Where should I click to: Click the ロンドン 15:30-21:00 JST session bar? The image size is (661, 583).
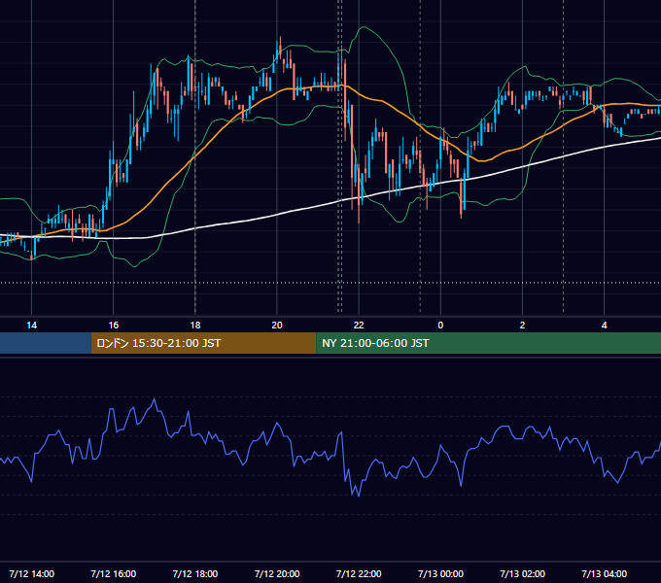click(203, 343)
